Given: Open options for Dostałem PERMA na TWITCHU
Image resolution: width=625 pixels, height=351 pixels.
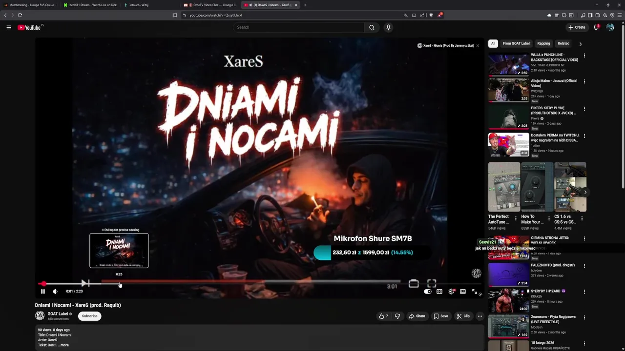Looking at the screenshot, I should point(584,136).
